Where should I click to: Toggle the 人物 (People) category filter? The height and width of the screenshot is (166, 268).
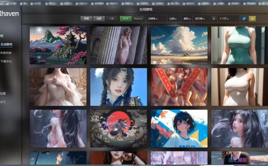click(x=111, y=18)
